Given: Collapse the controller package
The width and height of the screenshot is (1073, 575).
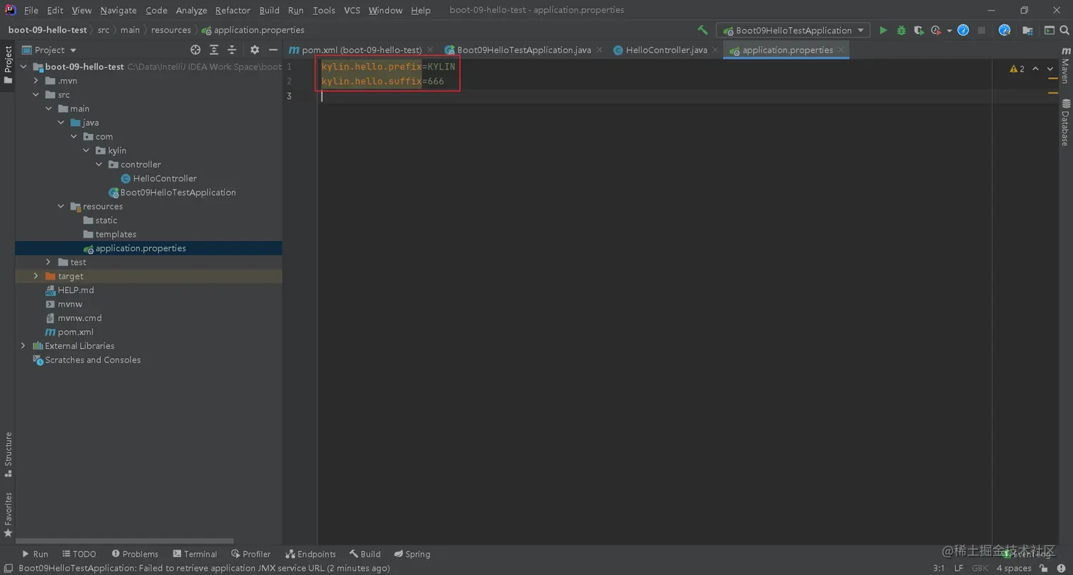Looking at the screenshot, I should 99,164.
